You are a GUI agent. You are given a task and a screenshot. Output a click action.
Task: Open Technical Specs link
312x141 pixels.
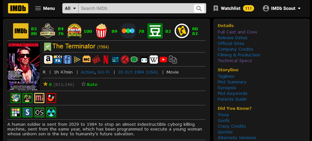tap(235, 60)
